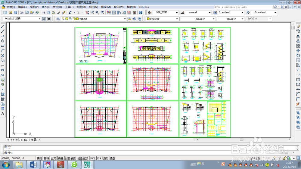Create a new drawing with QNew icon
Viewport: 301px width, 169px height.
click(5, 12)
